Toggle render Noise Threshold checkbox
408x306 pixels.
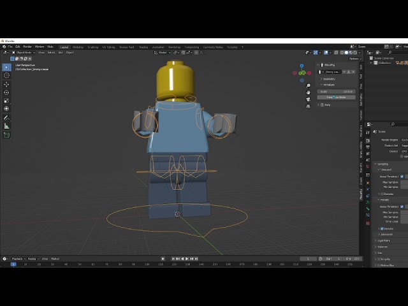click(402, 207)
